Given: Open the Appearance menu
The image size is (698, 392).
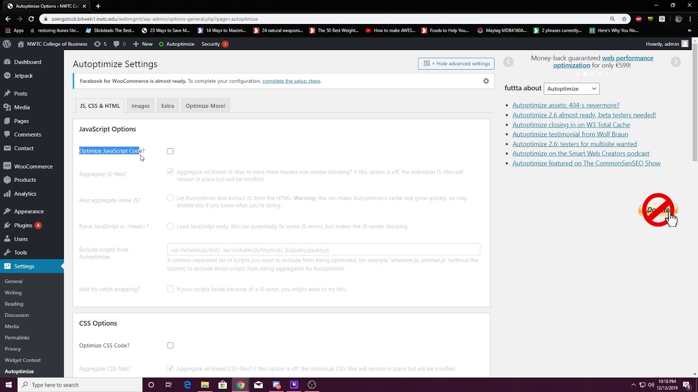Looking at the screenshot, I should coord(29,211).
